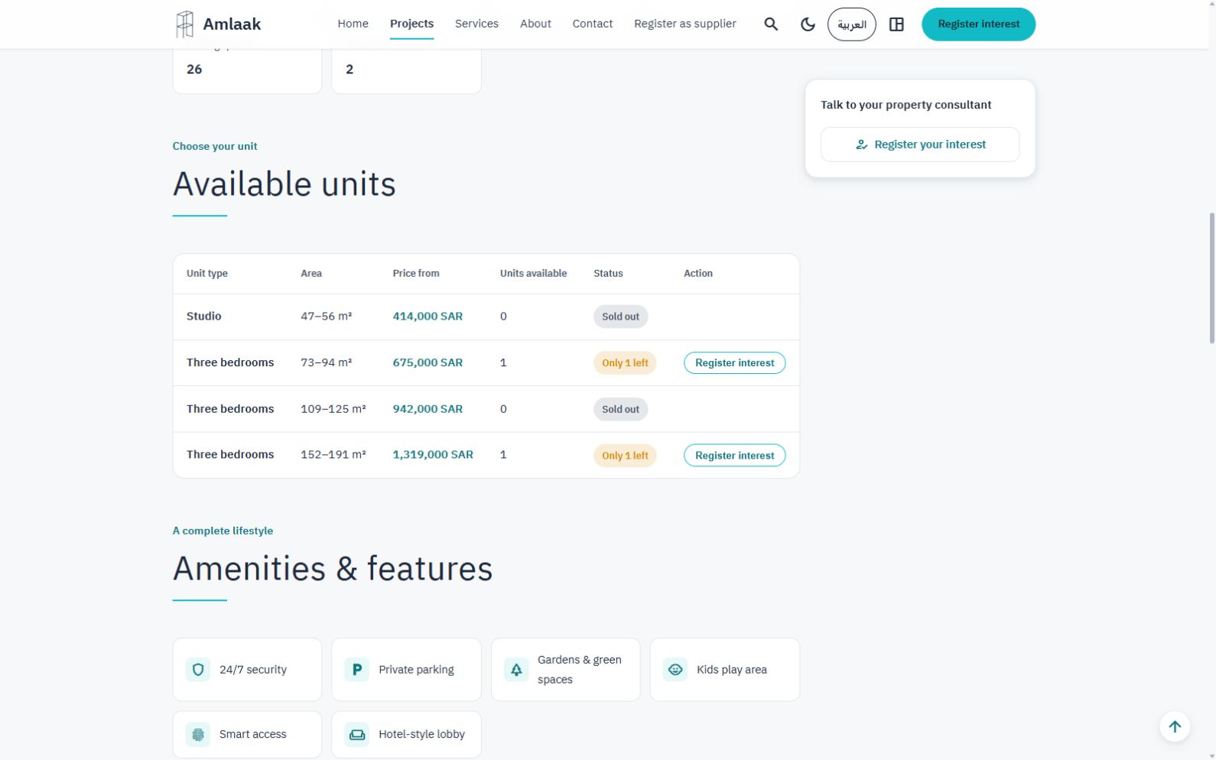Click the shield icon for 24/7 security

coord(198,670)
